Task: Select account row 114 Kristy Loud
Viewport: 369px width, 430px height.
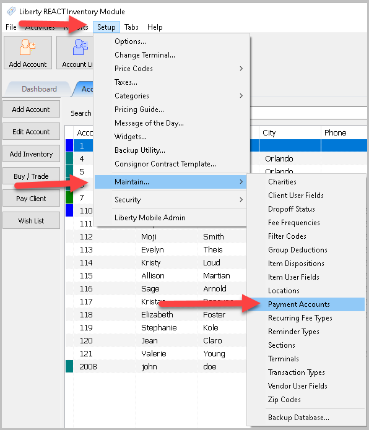Action: pyautogui.click(x=156, y=263)
